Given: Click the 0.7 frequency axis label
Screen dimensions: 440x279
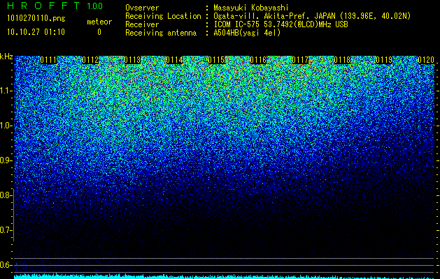Looking at the screenshot, I should pos(6,230).
